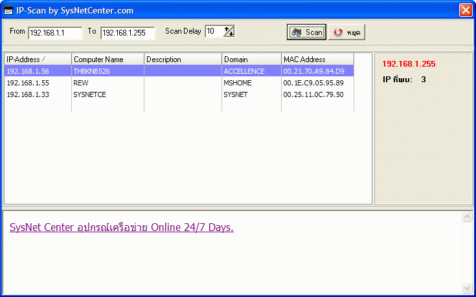Viewport: 476px width, 297px height.
Task: Sort by MAC Address column header
Action: point(317,60)
